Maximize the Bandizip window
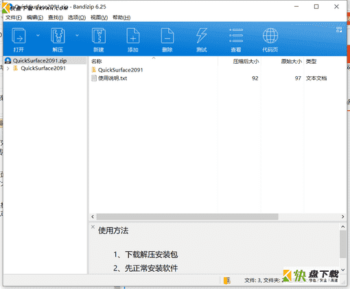Viewport: 350px width, 289px height. (316, 7)
